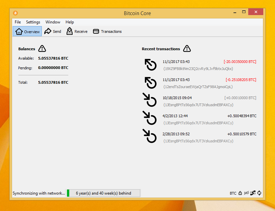Click the BTC unit selector in status bar
The width and height of the screenshot is (275, 211).
[233, 193]
